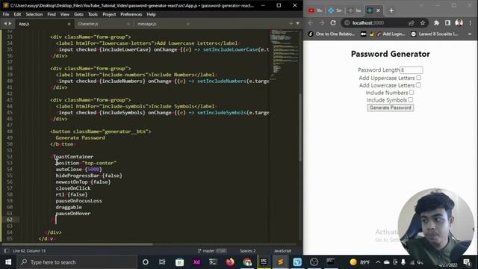This screenshot has width=478, height=269.
Task: Close the message.js tab
Action: tap(187, 24)
